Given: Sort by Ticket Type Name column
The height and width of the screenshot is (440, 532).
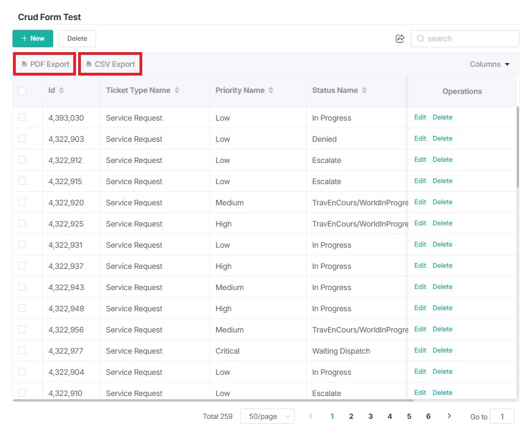Looking at the screenshot, I should coord(177,91).
